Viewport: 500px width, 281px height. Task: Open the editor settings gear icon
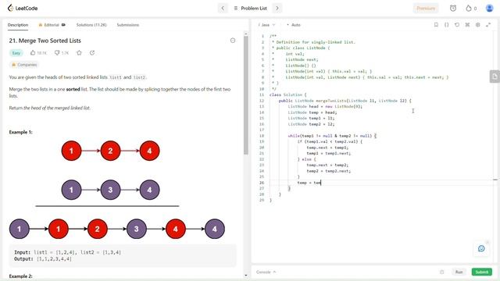tap(477, 24)
